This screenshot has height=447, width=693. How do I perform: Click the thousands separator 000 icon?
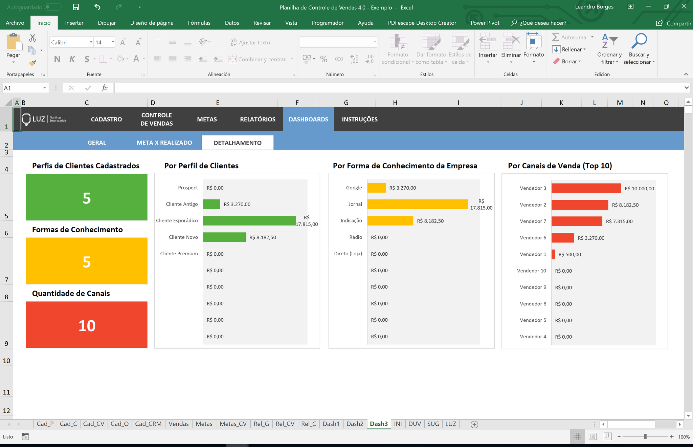(339, 59)
